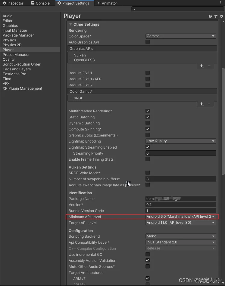Image resolution: width=225 pixels, height=286 pixels.
Task: Open Package Manager settings
Action: tap(18, 35)
